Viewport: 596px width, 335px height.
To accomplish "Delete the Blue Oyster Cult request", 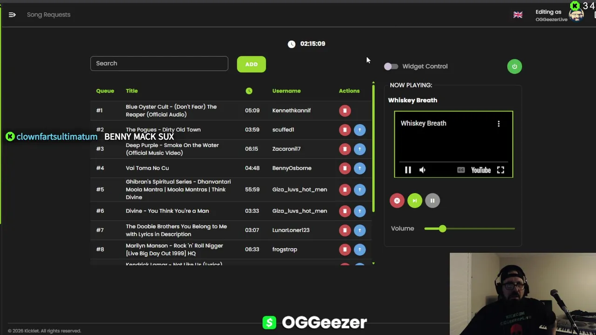I will click(345, 111).
